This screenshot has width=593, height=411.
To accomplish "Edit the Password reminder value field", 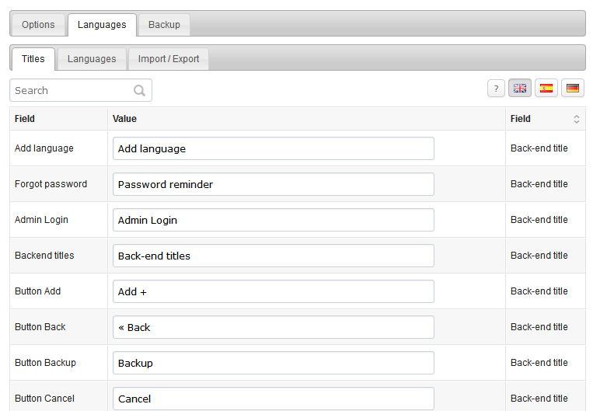I will point(274,184).
